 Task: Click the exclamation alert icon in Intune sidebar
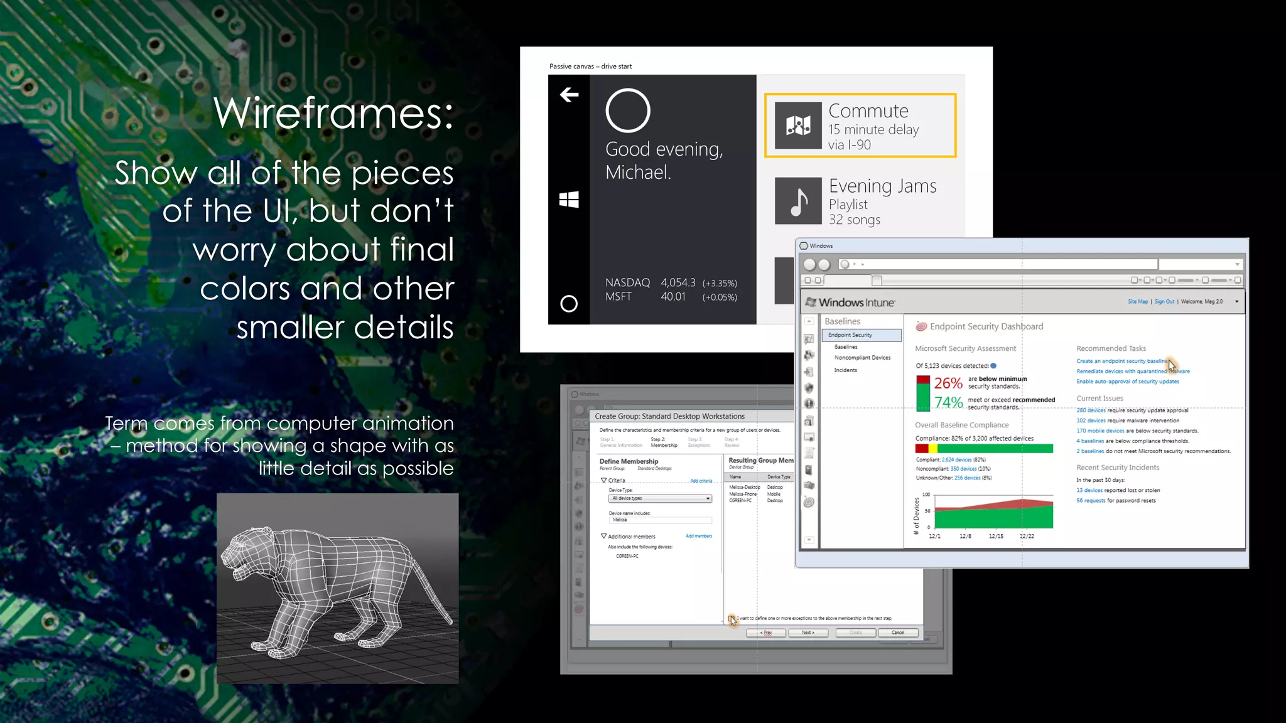(809, 404)
